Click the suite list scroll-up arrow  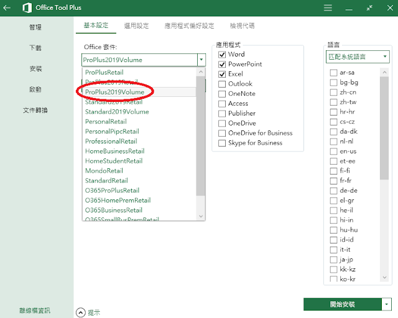[201, 72]
